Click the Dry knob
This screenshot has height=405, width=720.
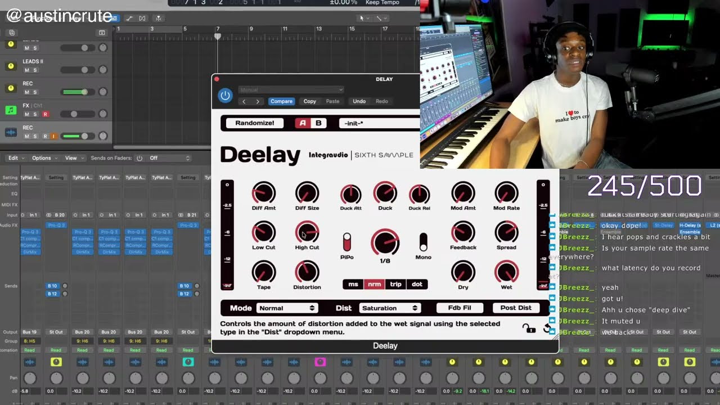(x=463, y=272)
